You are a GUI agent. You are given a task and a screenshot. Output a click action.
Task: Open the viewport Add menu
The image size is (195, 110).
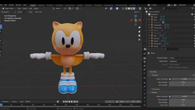[30, 9]
